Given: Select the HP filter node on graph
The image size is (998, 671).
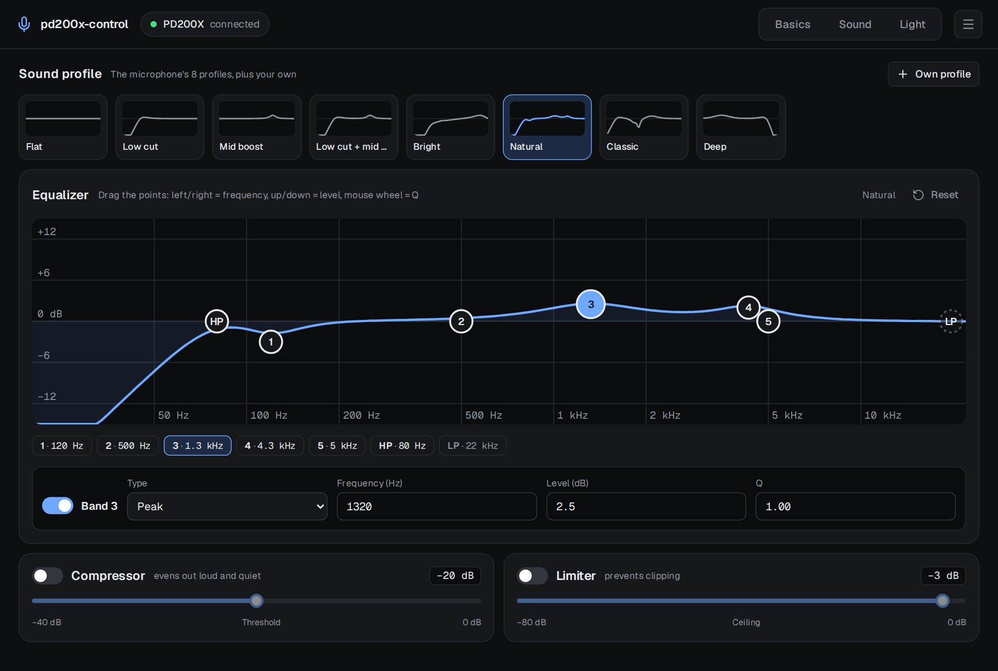Looking at the screenshot, I should [x=217, y=321].
